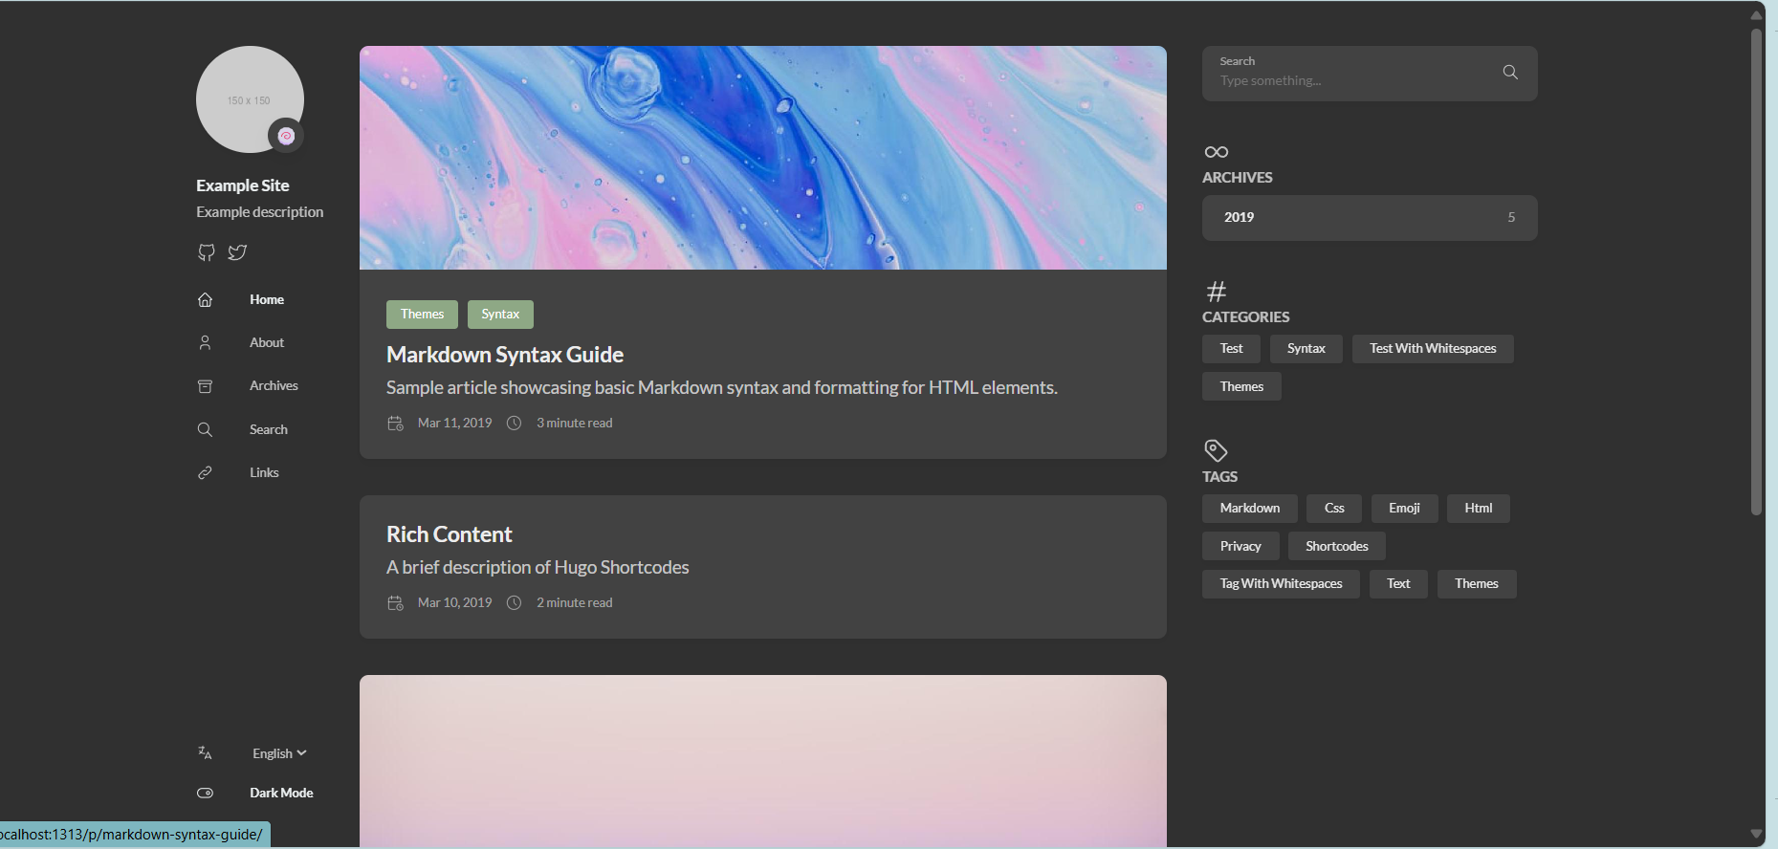Open the Search menu item in sidebar
This screenshot has width=1778, height=849.
pos(268,430)
